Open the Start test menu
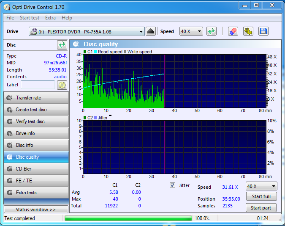Viewport: 285px width, 226px height. pyautogui.click(x=30, y=18)
